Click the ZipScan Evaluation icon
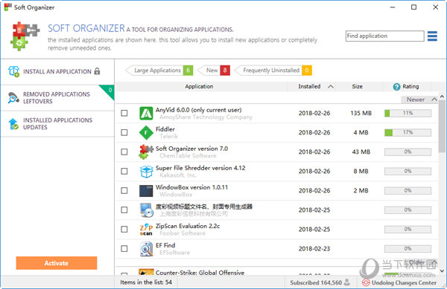This screenshot has width=447, height=289. tap(146, 230)
